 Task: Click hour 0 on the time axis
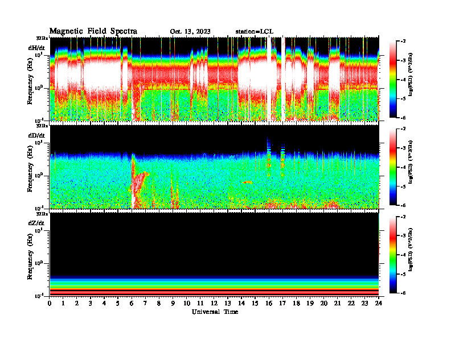tap(50, 303)
